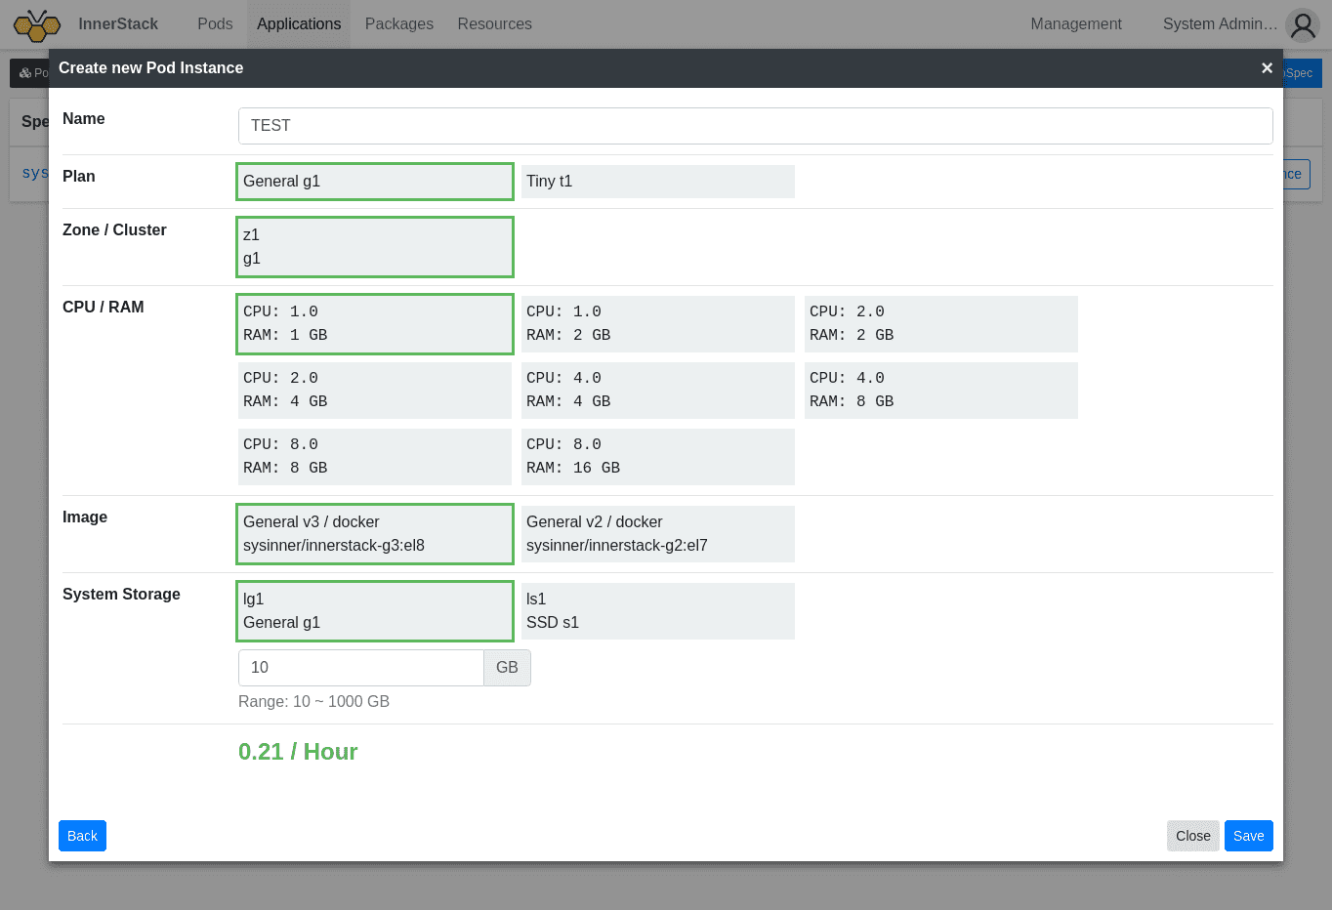The height and width of the screenshot is (910, 1332).
Task: Click the Save button
Action: coord(1249,836)
